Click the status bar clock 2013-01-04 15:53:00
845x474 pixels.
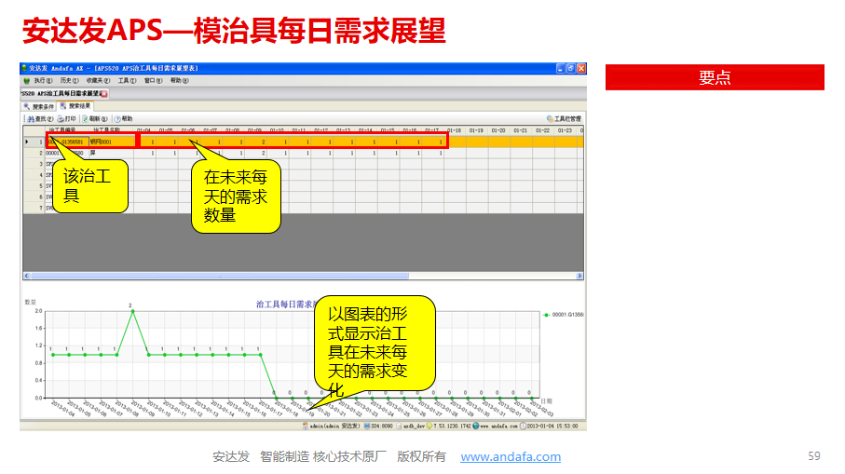click(549, 427)
